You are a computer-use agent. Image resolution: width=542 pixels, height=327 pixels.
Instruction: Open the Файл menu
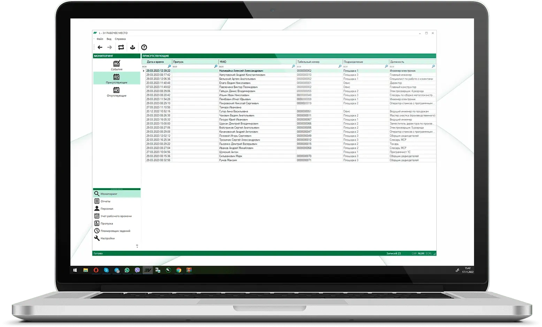coord(100,39)
